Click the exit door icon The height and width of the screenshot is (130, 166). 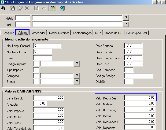point(62,8)
